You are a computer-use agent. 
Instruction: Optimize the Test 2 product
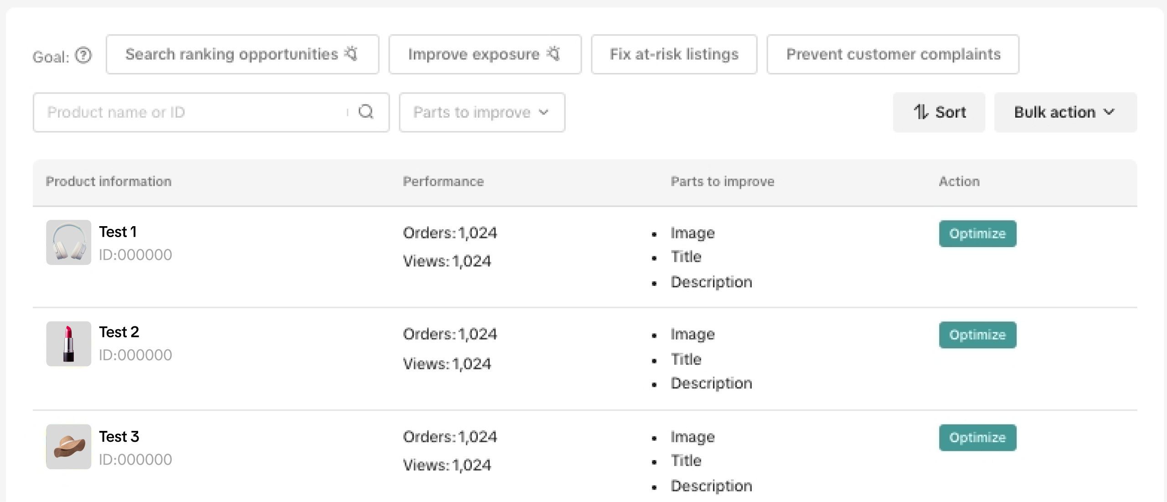977,335
